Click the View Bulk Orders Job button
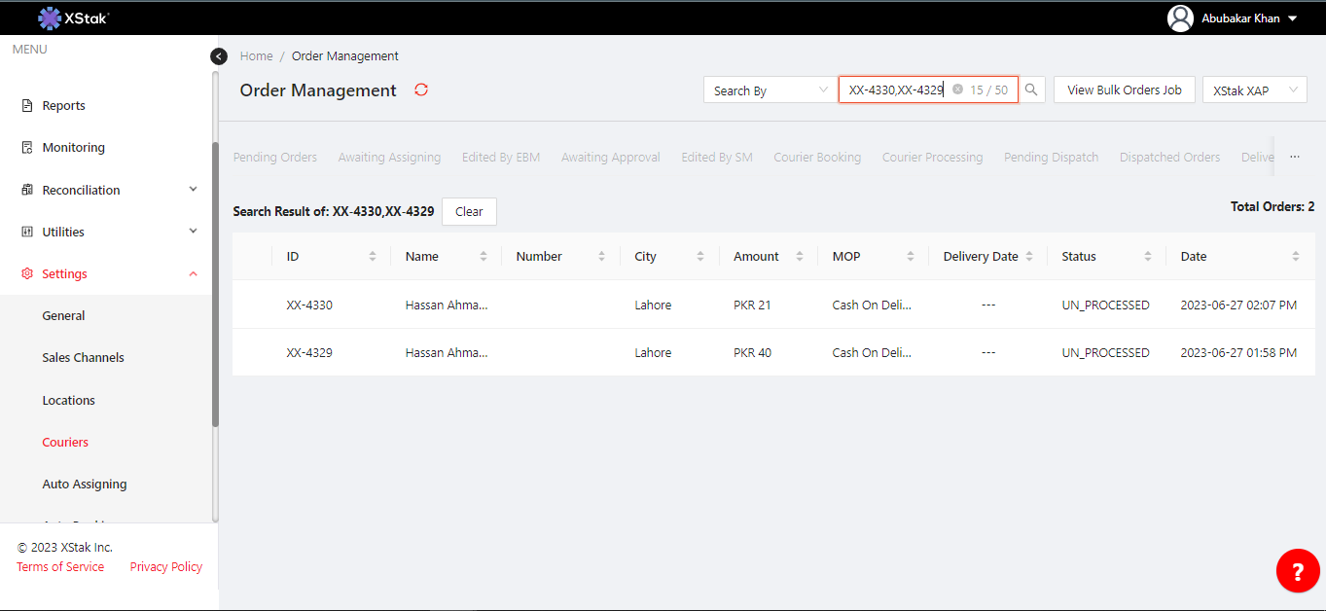Image resolution: width=1326 pixels, height=611 pixels. (1124, 90)
